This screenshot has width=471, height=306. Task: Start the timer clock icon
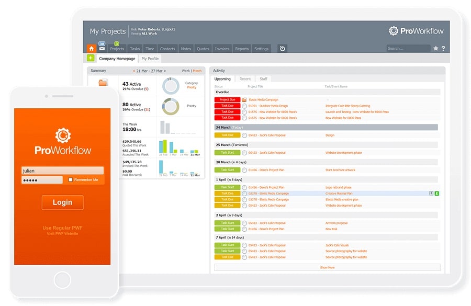click(x=283, y=49)
